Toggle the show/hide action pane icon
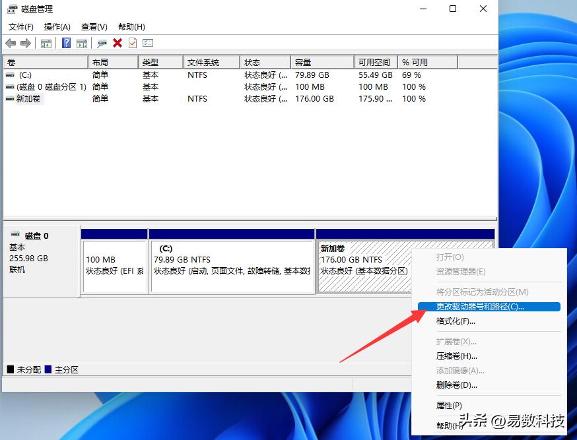 tap(81, 43)
